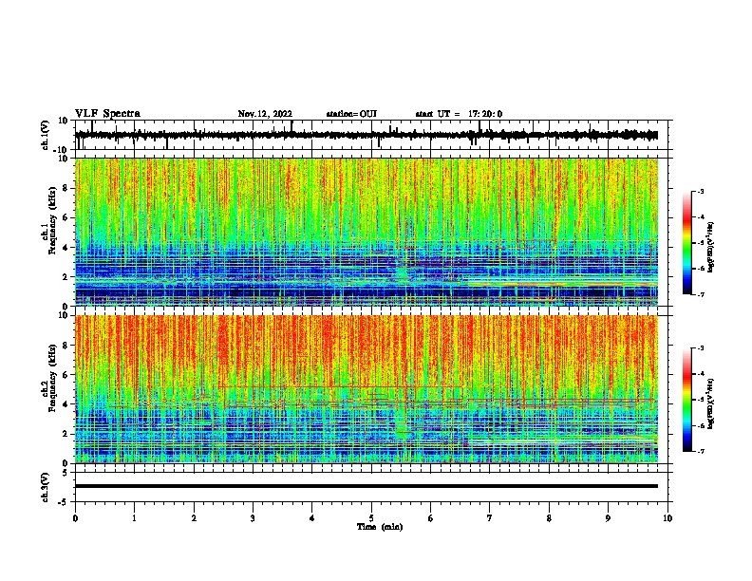752x581 pixels.
Task: Click inside the ch.2 frequency spectrogram
Action: click(x=367, y=389)
